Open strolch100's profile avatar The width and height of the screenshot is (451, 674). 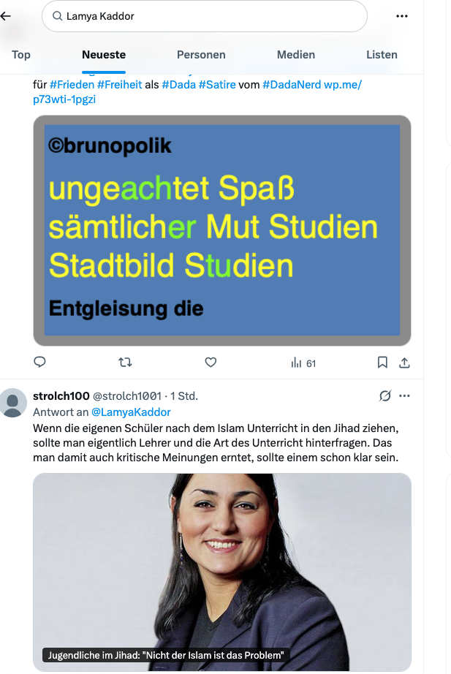(12, 403)
